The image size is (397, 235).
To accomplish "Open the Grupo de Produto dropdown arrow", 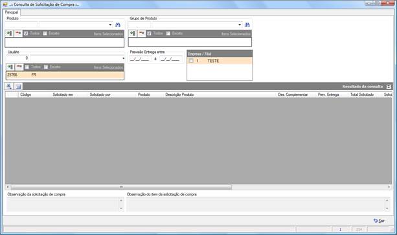I will click(240, 25).
